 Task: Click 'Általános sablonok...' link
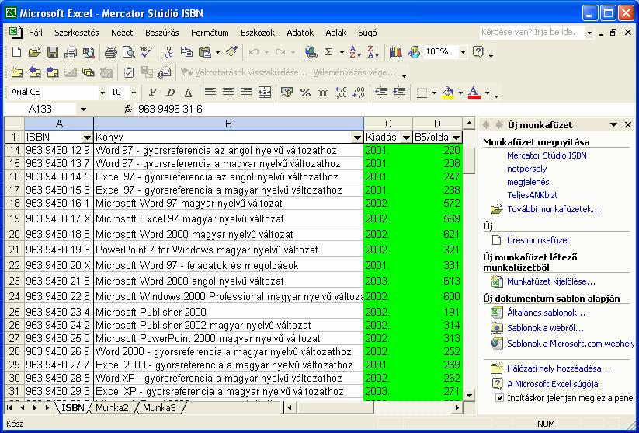pyautogui.click(x=546, y=313)
